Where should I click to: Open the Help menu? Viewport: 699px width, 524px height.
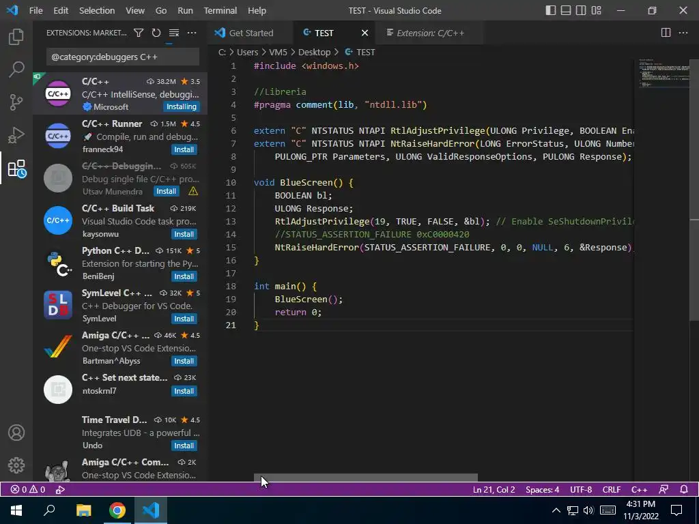point(257,10)
